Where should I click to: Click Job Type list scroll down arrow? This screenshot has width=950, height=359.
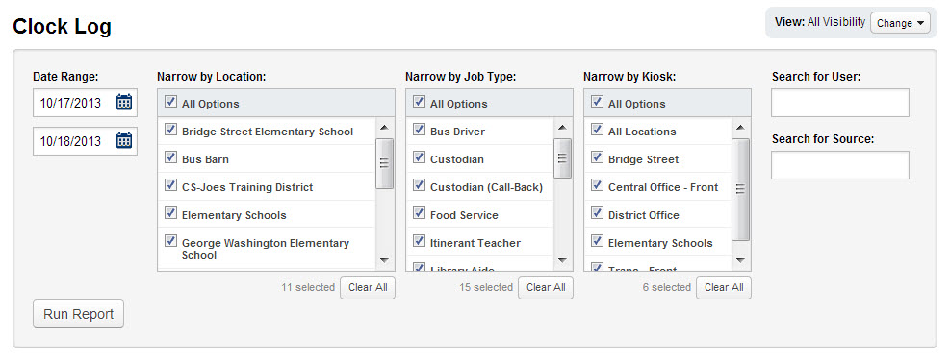562,260
